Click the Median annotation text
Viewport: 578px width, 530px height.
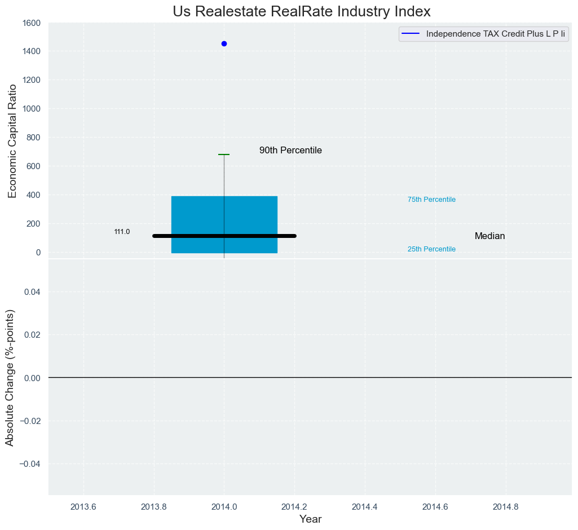[x=489, y=236]
